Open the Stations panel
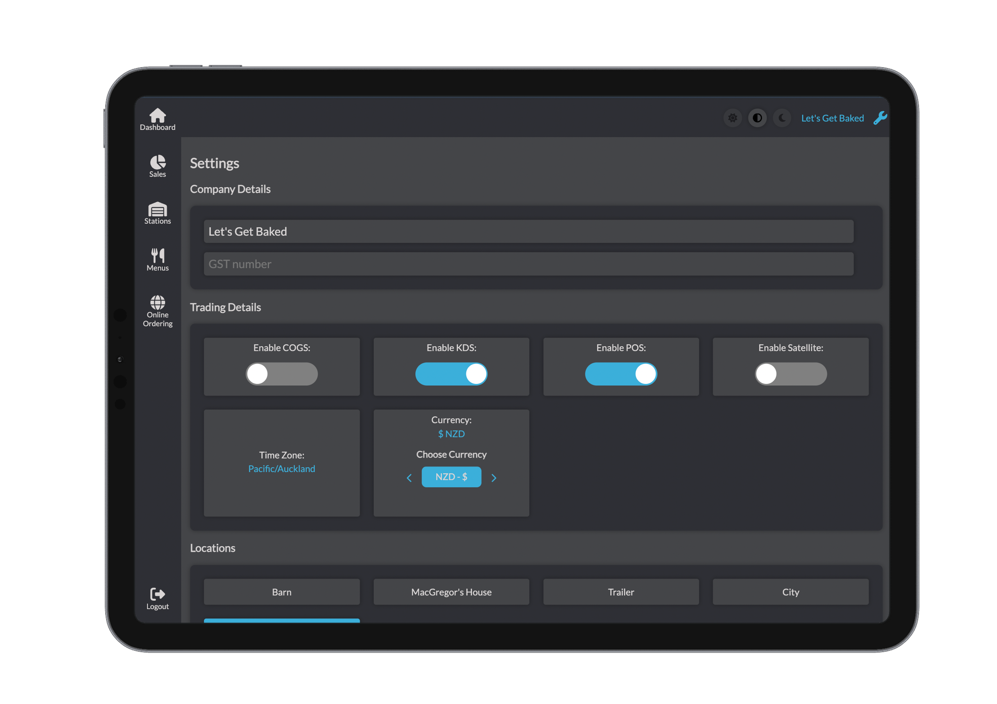This screenshot has height=704, width=997. click(x=157, y=213)
